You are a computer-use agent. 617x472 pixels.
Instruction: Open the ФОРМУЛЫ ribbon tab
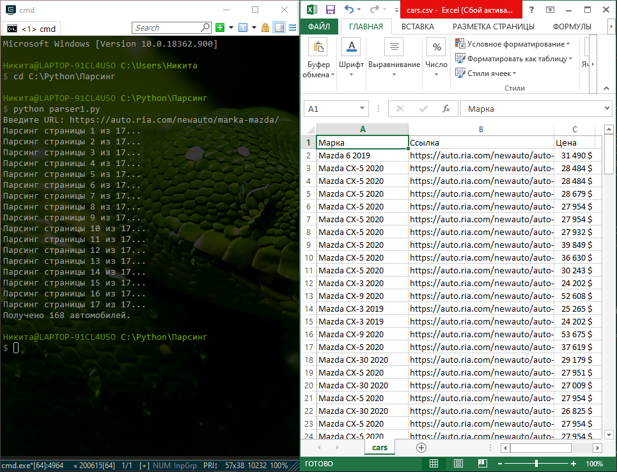click(x=572, y=26)
